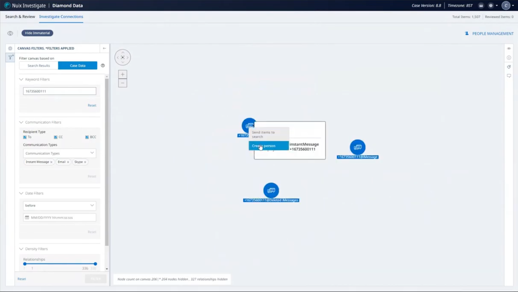This screenshot has width=518, height=292.
Task: Click the canvas pan navigation control
Action: coord(122,58)
